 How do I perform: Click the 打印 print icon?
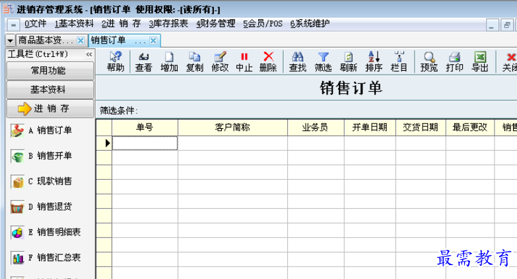tap(454, 61)
